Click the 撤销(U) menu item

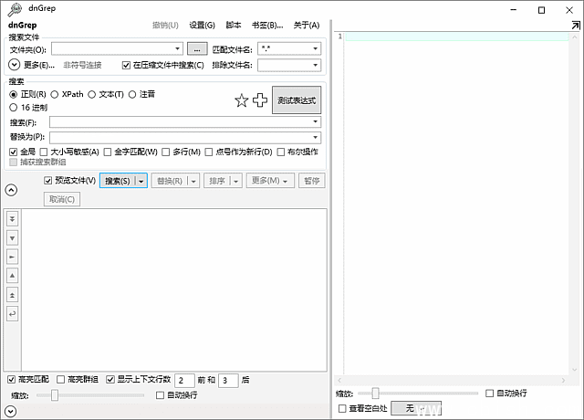click(165, 25)
